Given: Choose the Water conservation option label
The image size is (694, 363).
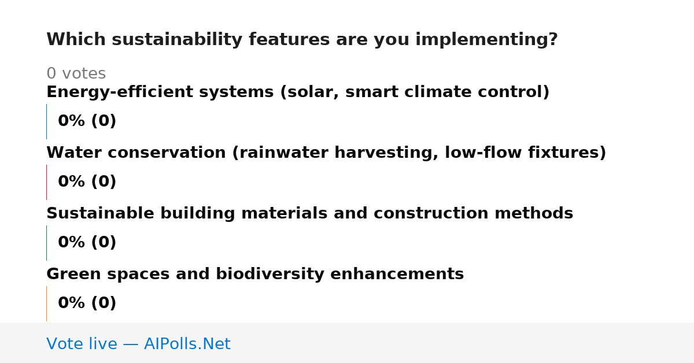Looking at the screenshot, I should [x=326, y=153].
